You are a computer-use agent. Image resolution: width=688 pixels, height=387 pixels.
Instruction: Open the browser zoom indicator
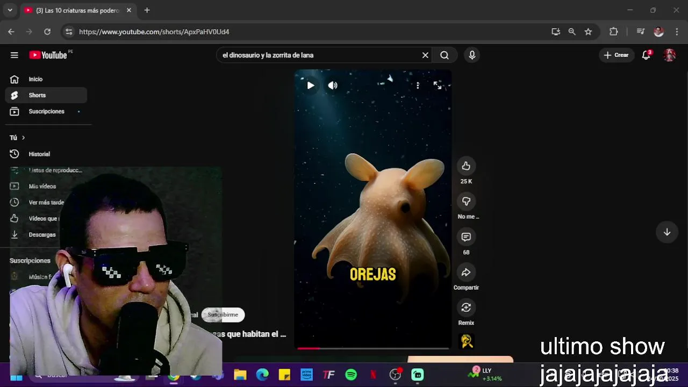point(572,32)
